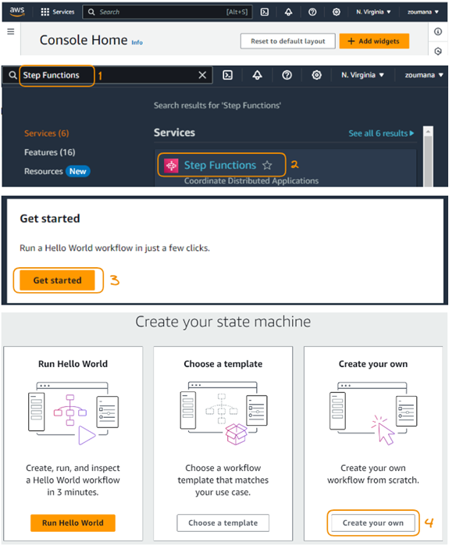Open the Services grid menu
This screenshot has width=449, height=546.
(x=58, y=12)
